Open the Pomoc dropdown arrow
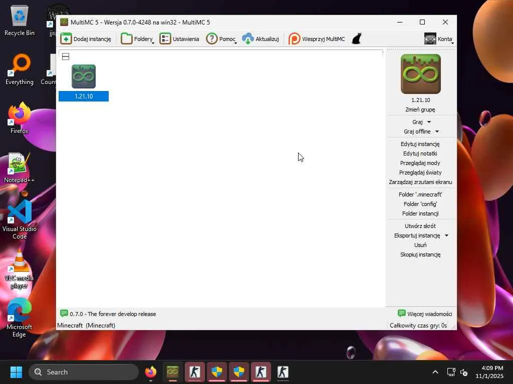Image resolution: width=513 pixels, height=384 pixels. point(235,43)
